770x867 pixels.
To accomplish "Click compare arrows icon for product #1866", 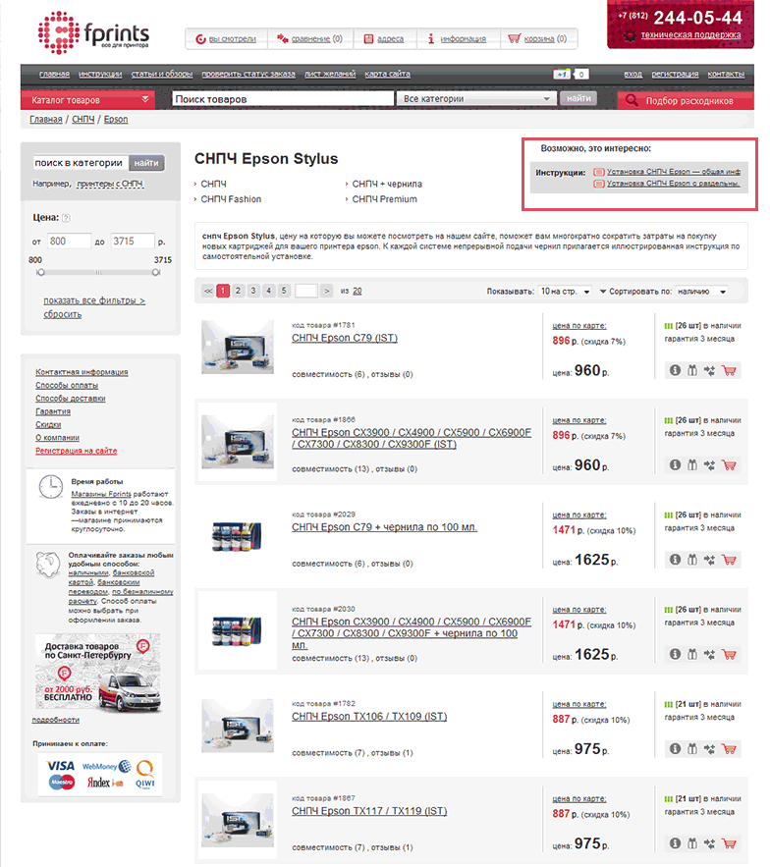I will [x=710, y=465].
